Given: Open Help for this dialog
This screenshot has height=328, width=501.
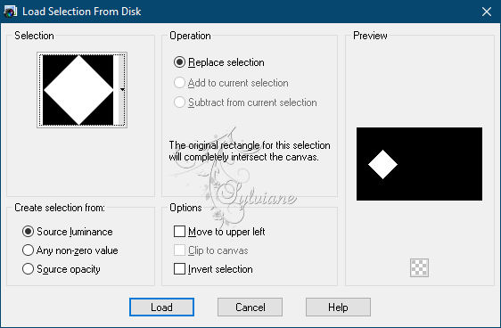Looking at the screenshot, I should [x=338, y=307].
